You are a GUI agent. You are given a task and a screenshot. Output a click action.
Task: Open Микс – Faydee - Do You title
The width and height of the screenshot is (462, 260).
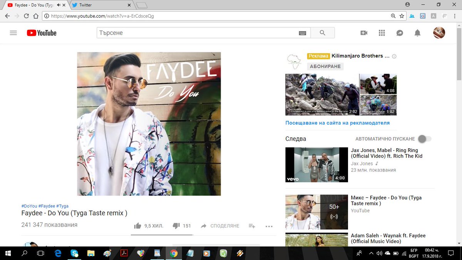pos(386,200)
